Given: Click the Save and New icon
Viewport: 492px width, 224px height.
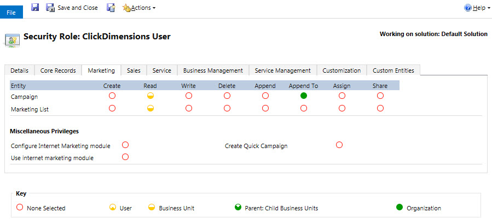Looking at the screenshot, I should pyautogui.click(x=111, y=8).
